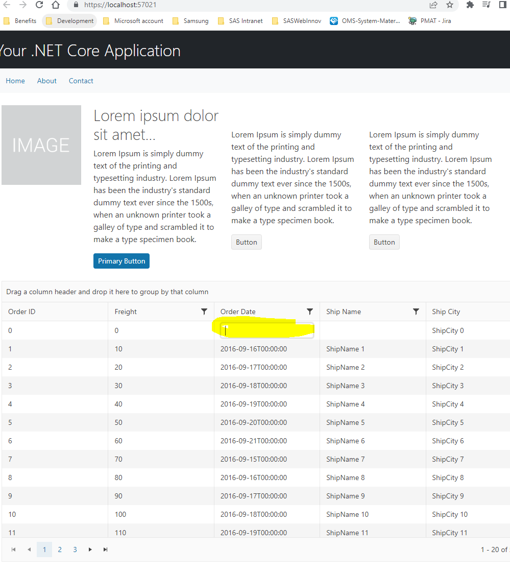Open the Freight column filter menu
The image size is (510, 573).
click(x=204, y=312)
